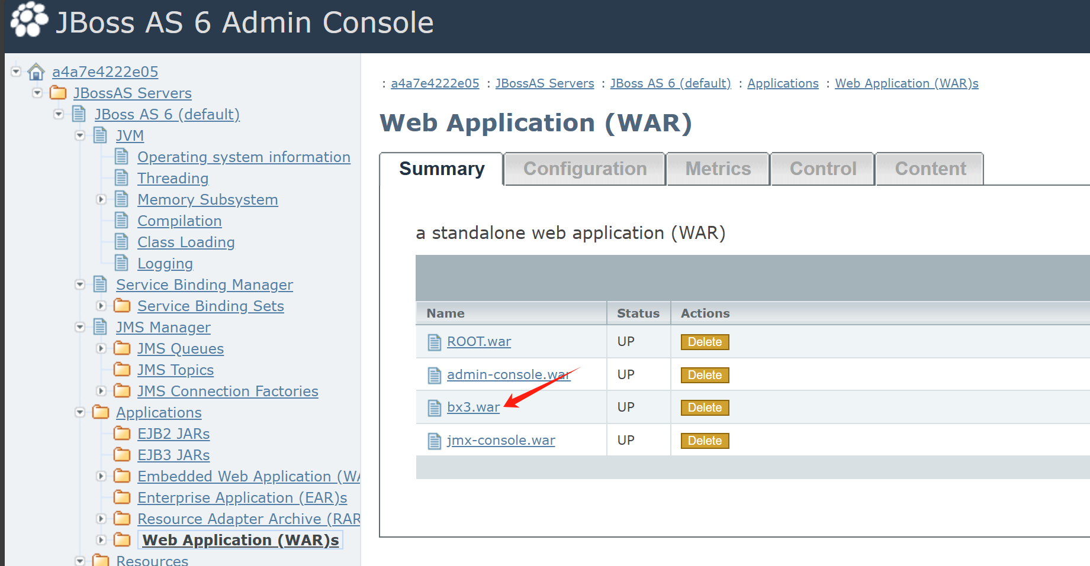This screenshot has width=1090, height=566.
Task: Collapse the JVM tree node
Action: 80,135
